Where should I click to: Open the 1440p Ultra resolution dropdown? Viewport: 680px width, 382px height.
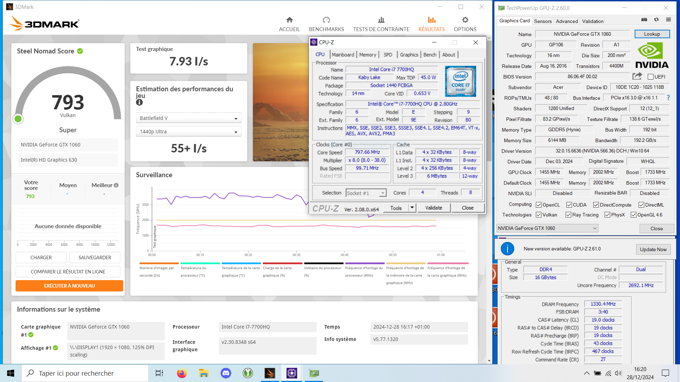[188, 132]
